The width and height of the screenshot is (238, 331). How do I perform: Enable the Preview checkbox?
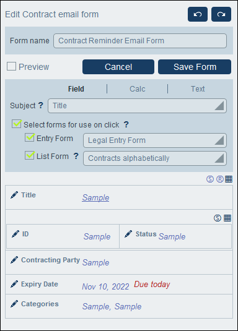(11, 66)
